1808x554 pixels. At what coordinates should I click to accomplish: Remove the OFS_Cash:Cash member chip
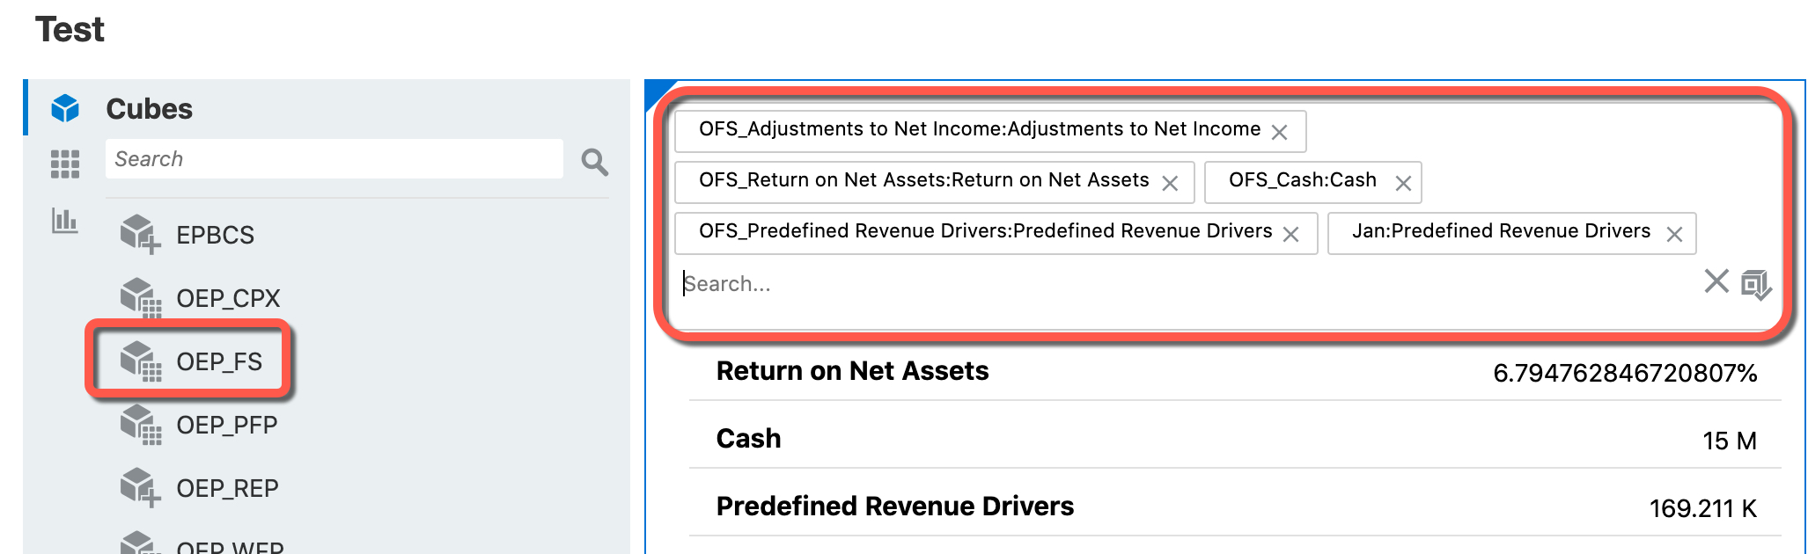(1404, 181)
